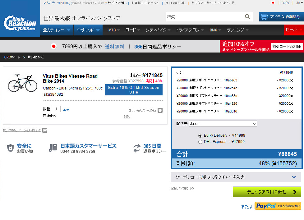
Task: Open the JA language selector
Action: click(x=300, y=3)
